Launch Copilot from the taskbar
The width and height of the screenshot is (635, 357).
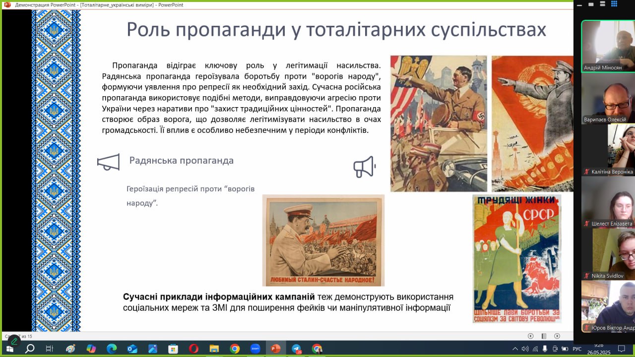click(x=91, y=349)
